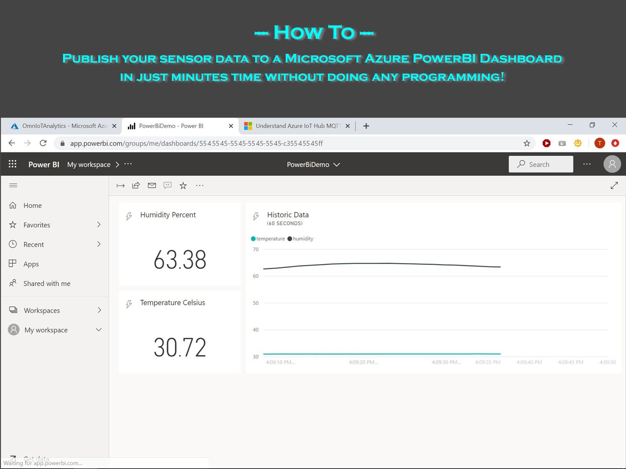Toggle the temperature legend in Historic Data

(x=268, y=238)
